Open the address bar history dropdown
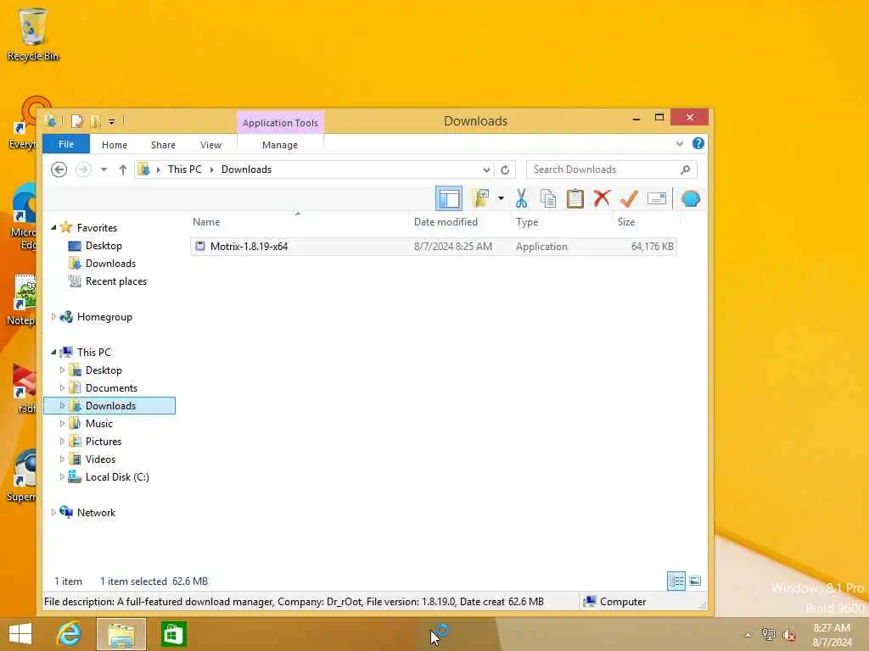This screenshot has width=869, height=651. (x=486, y=170)
